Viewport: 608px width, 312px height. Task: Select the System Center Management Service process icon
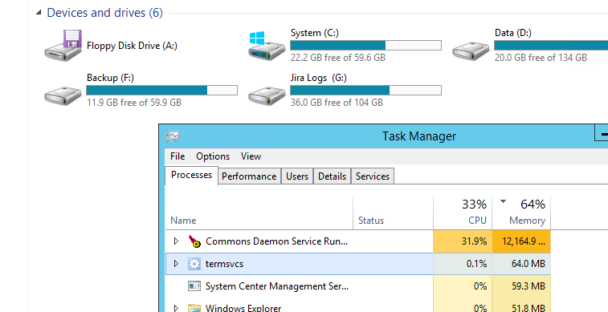coord(194,286)
